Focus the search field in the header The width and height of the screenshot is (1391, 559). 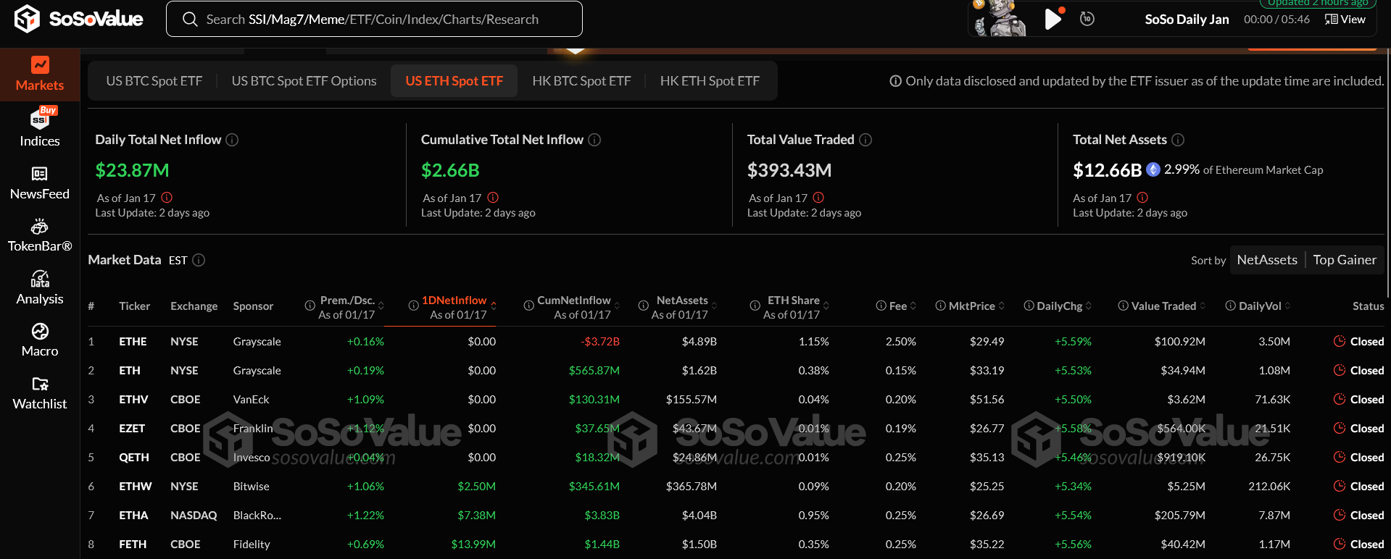[x=374, y=19]
